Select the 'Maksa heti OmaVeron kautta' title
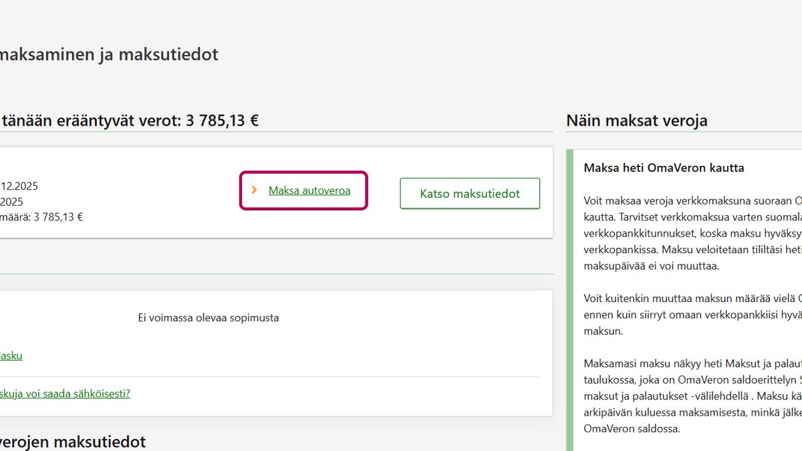 tap(663, 168)
